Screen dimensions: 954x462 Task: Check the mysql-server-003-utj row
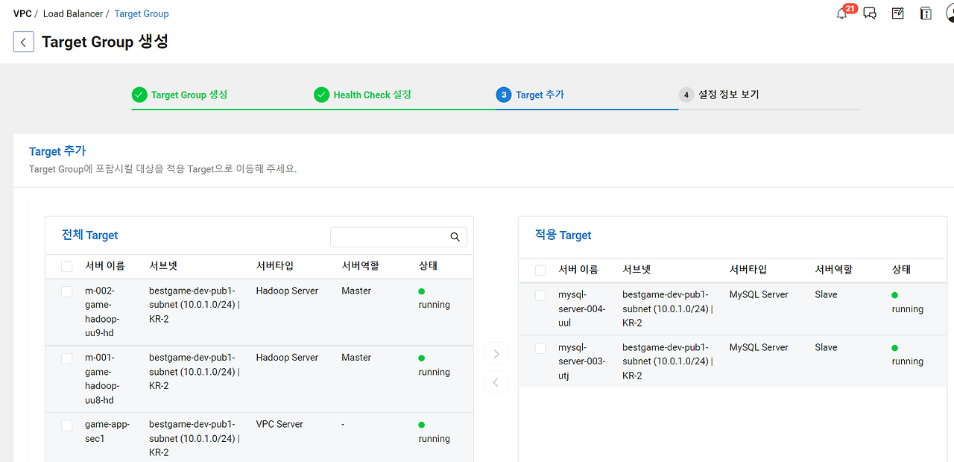540,348
